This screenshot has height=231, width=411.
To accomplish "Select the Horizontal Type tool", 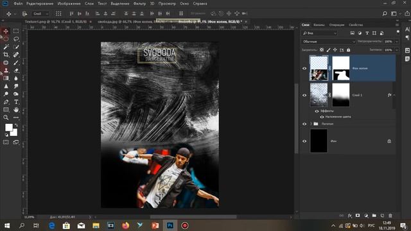I will 16,101.
